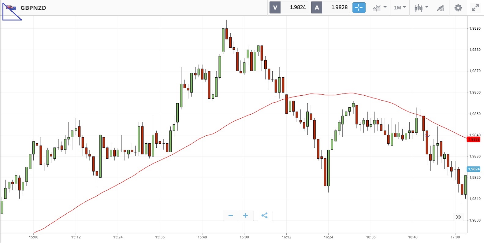
Task: Open chart settings gear
Action: pos(458,8)
